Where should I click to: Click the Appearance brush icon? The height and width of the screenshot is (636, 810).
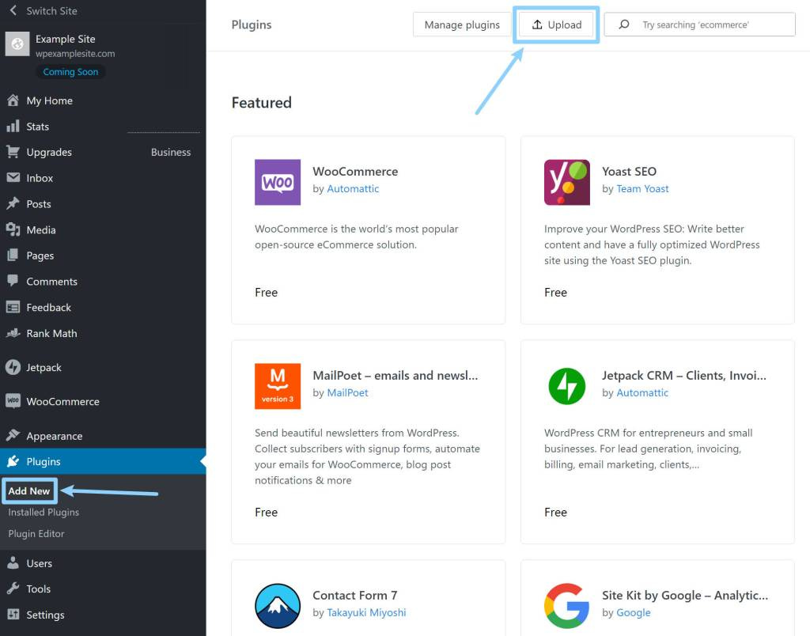point(13,436)
